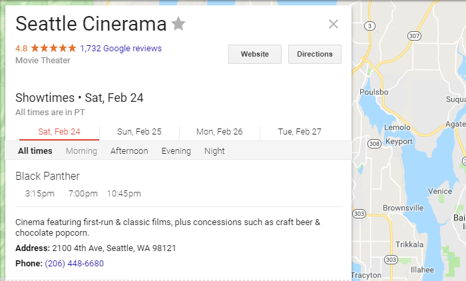The image size is (466, 281).
Task: Click the five-star rating graphic
Action: [x=53, y=49]
